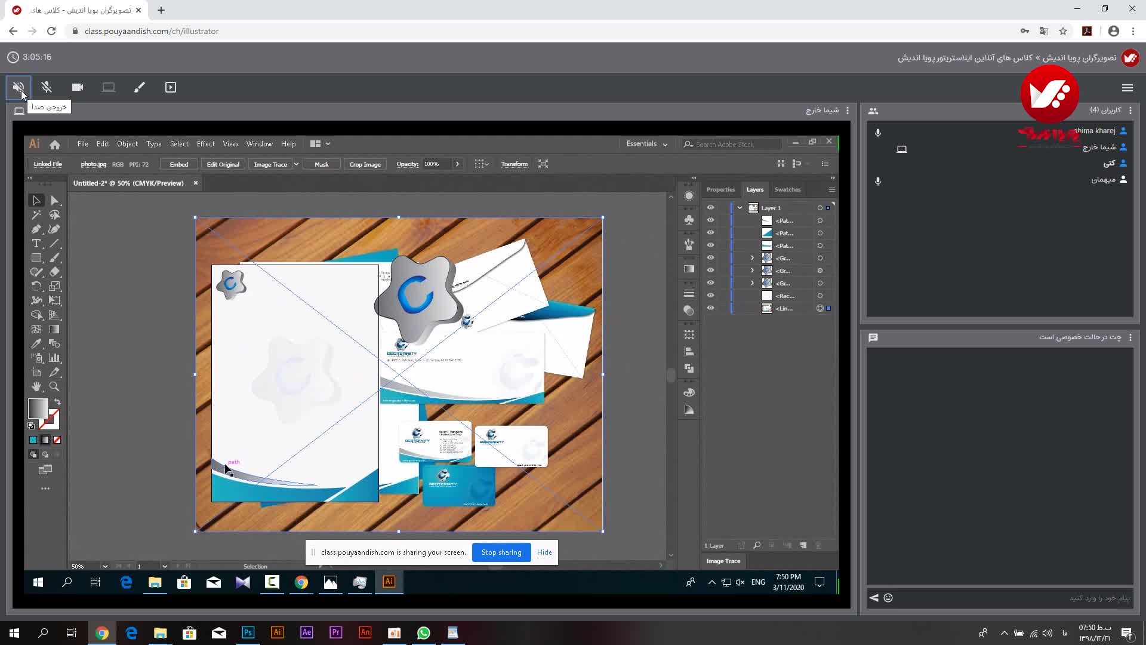Click the webcam camera icon
Screen dimensions: 1146x645
click(x=78, y=87)
